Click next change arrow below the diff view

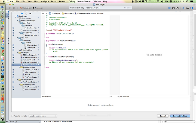click(118, 96)
